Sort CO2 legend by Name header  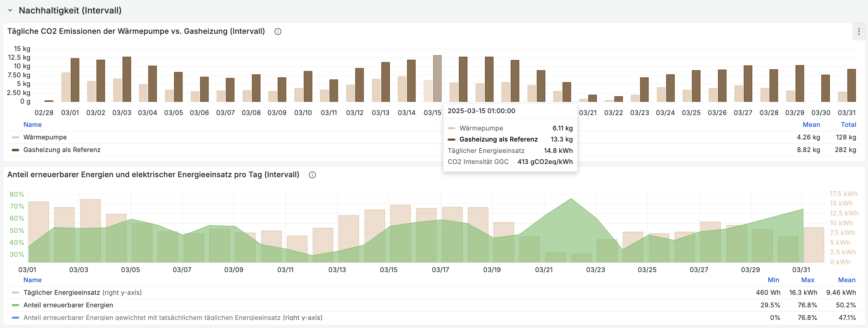click(x=32, y=124)
